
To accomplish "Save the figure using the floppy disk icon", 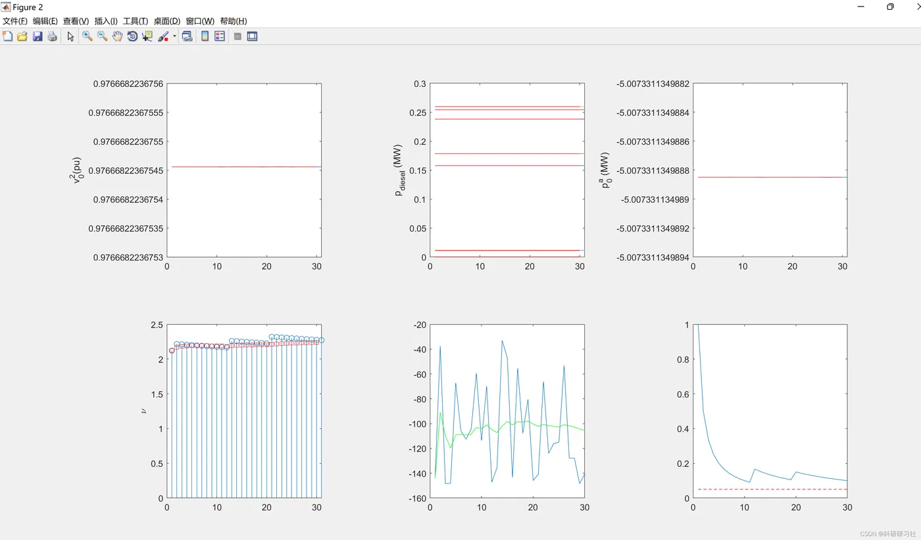I will pos(37,37).
